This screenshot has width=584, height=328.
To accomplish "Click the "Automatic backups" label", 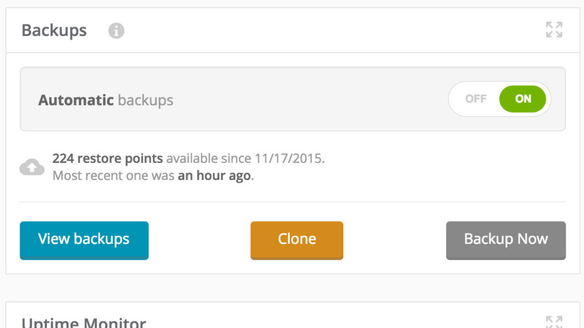I will 106,100.
